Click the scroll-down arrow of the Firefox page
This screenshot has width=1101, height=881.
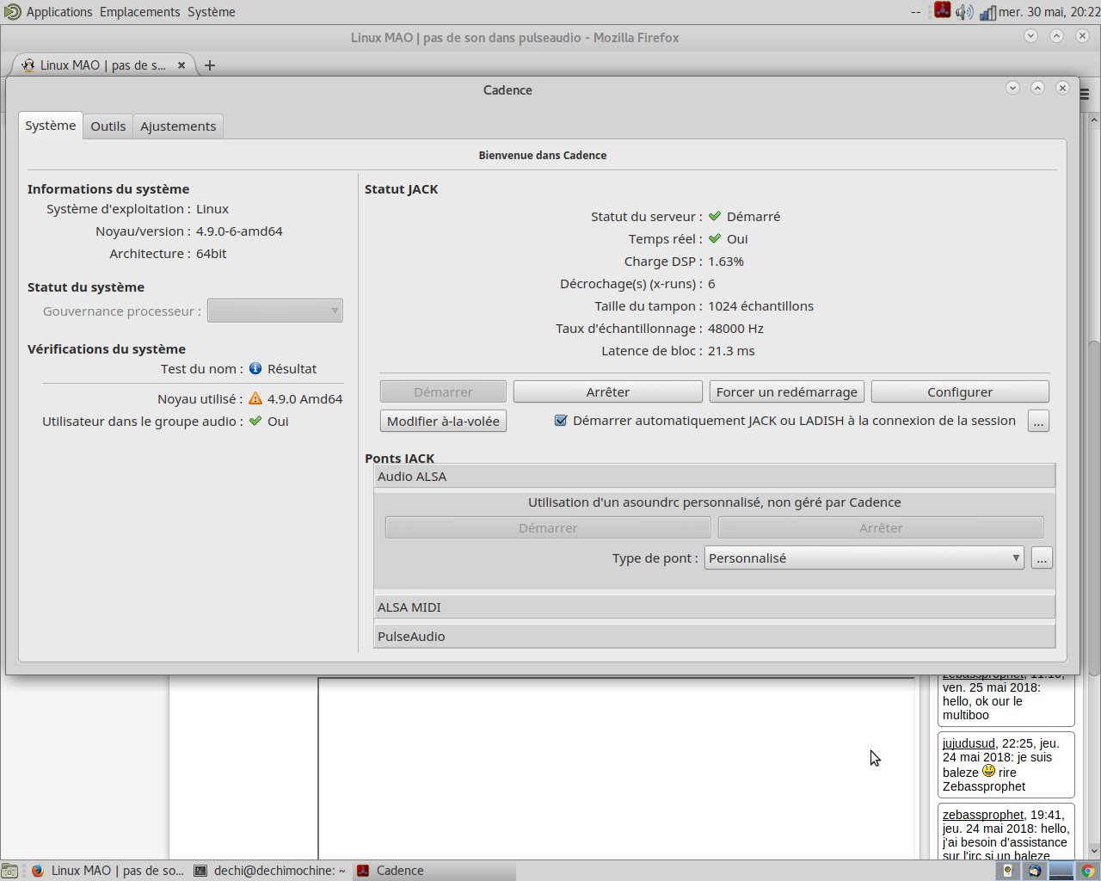click(1094, 852)
